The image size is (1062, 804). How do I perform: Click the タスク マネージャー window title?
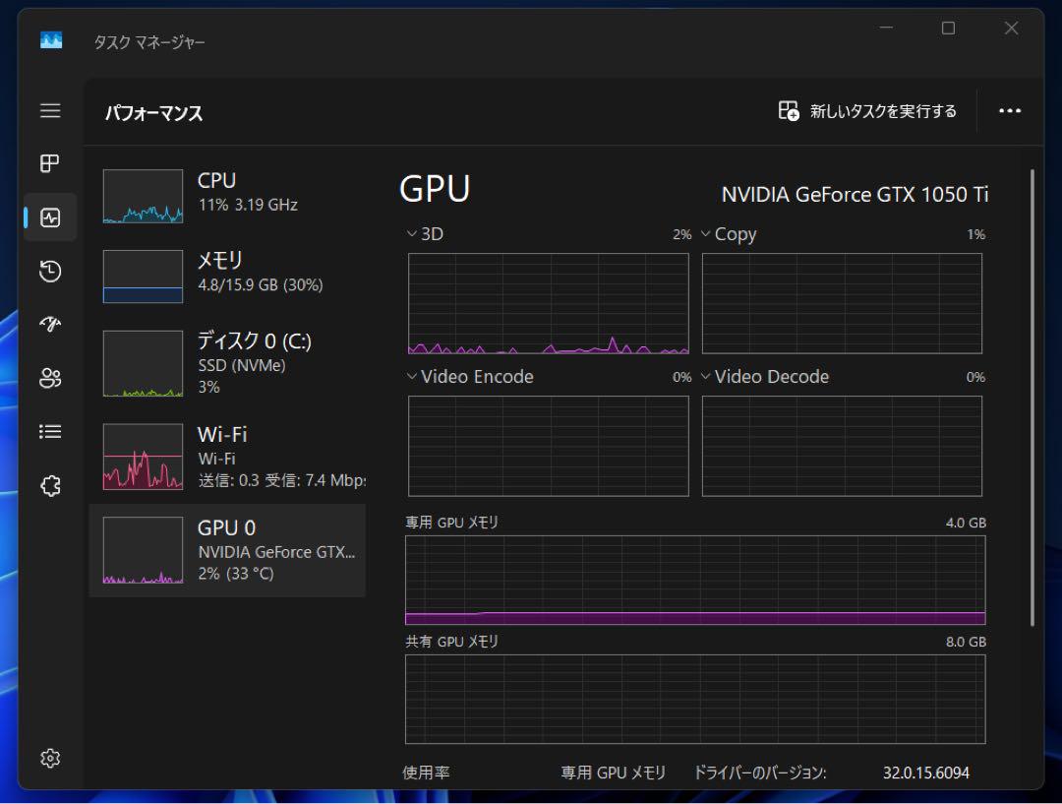(x=149, y=42)
